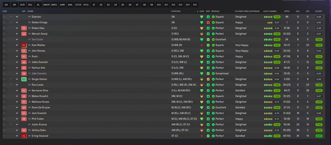
Task: Click Jérémy Doku's orange heart condition icon
Action: (202, 130)
